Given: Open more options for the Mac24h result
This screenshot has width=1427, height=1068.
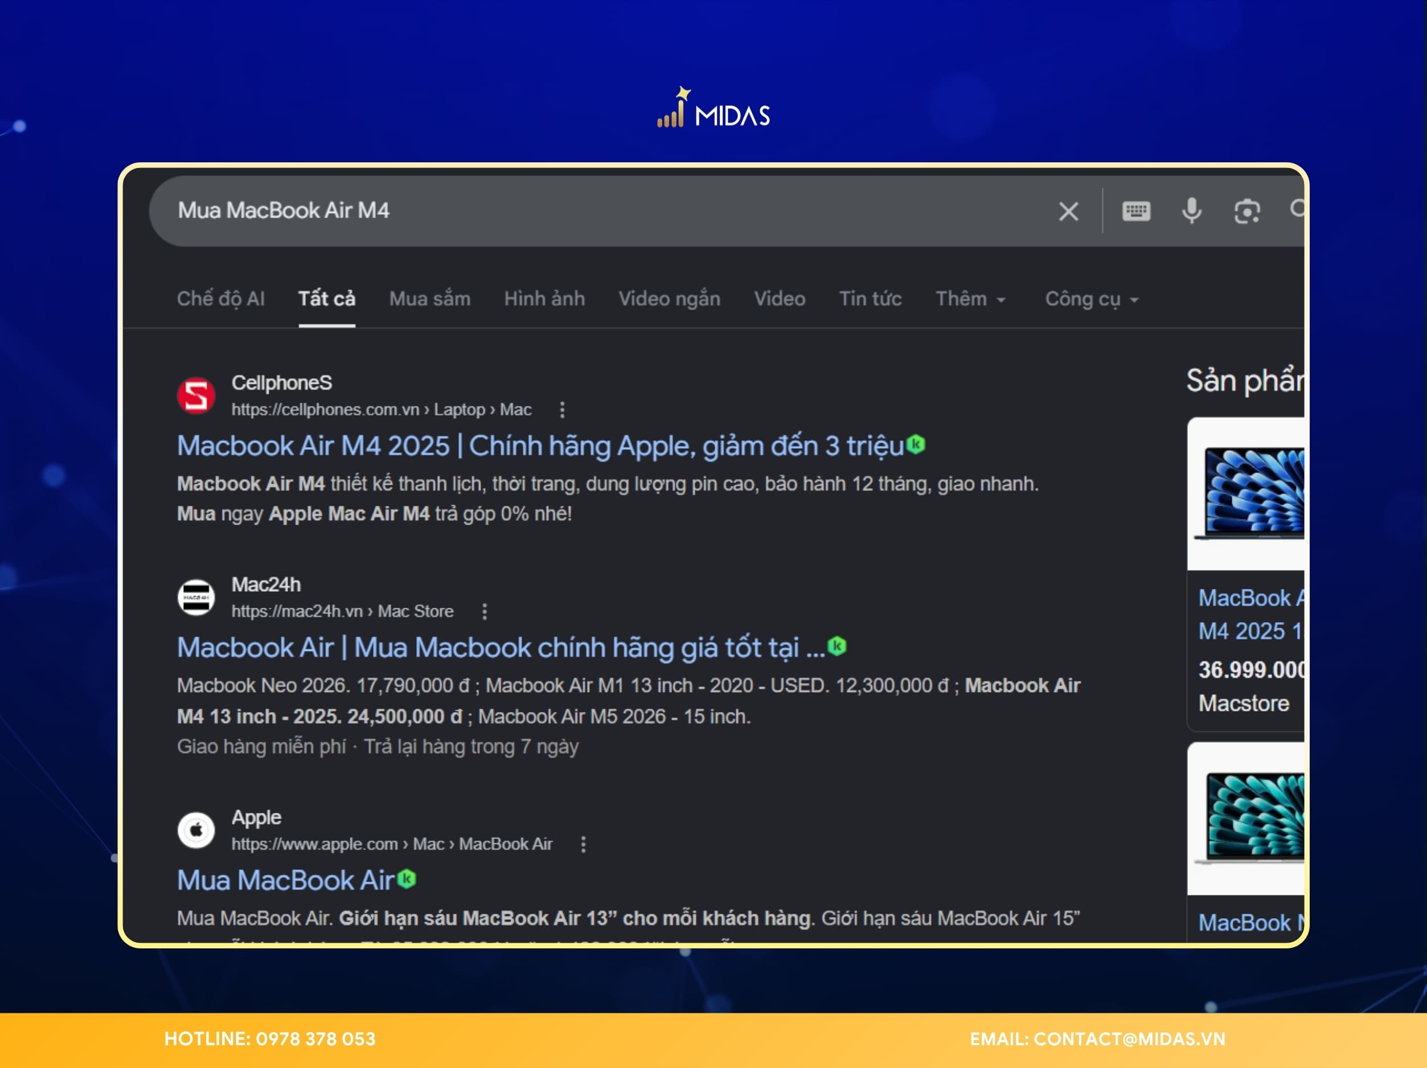Looking at the screenshot, I should tap(485, 611).
